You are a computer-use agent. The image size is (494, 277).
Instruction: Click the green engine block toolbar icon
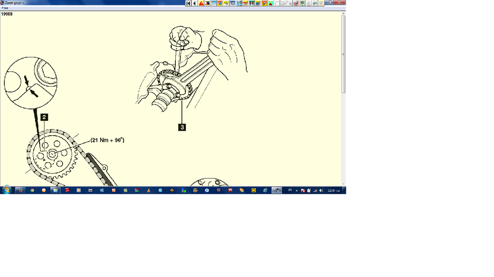252,3
